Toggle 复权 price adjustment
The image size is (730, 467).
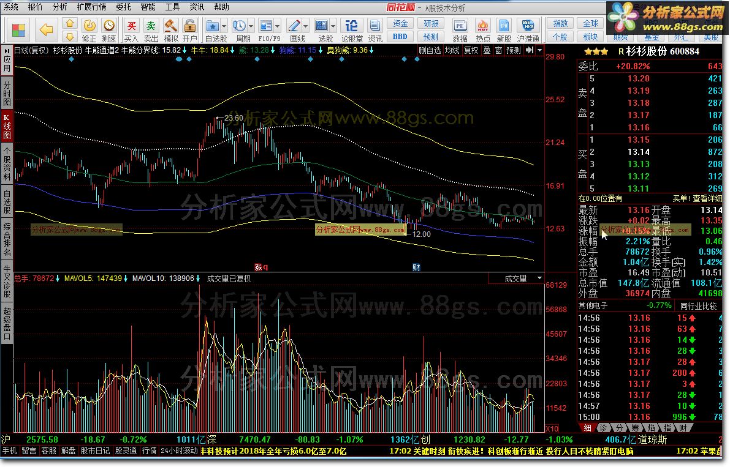(x=471, y=50)
